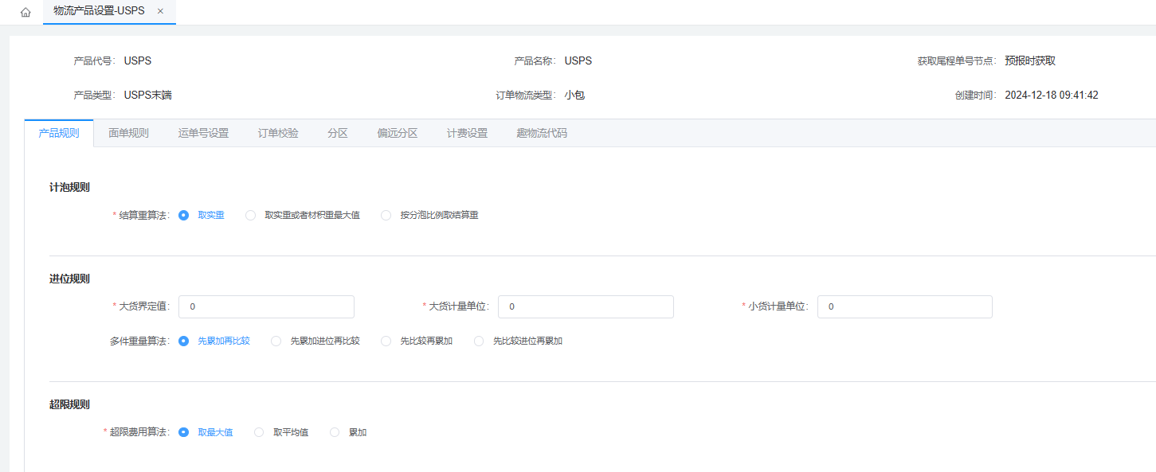The image size is (1156, 472).
Task: Select 先累加再比较 multi-piece algorithm
Action: [214, 341]
